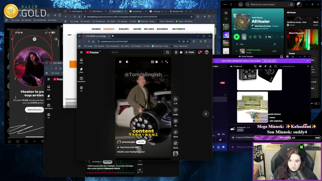Download the All Hozier playlist

pos(255,37)
